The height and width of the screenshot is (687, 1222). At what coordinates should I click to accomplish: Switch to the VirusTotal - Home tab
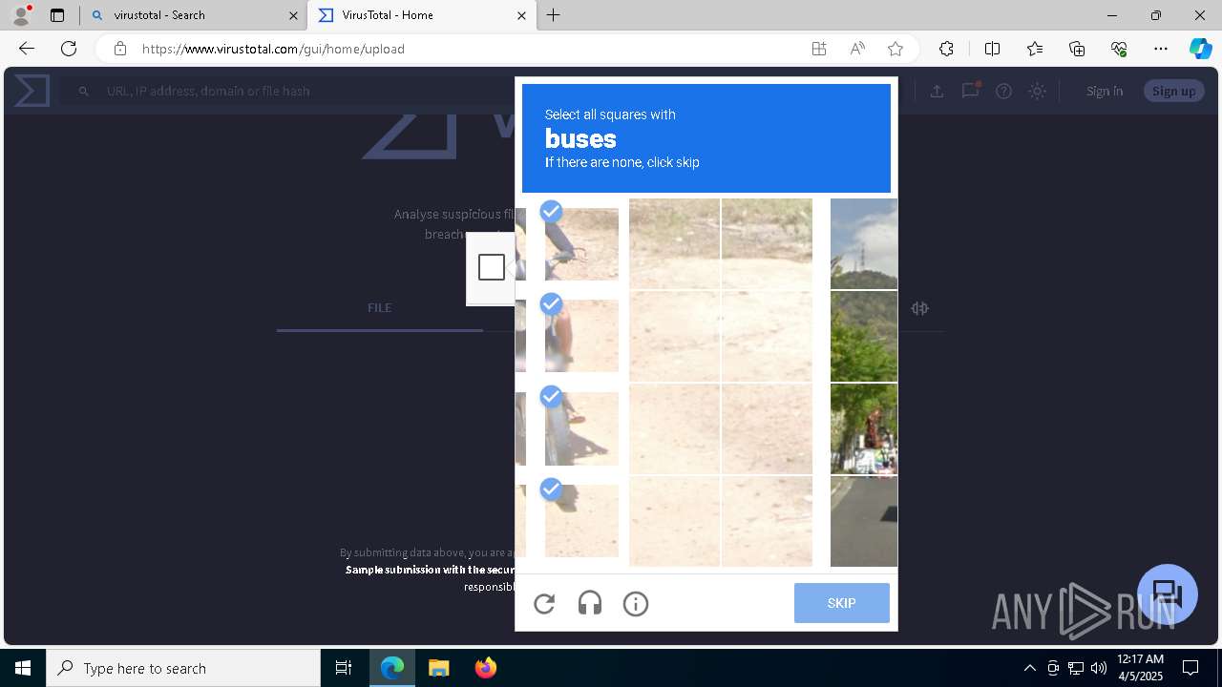(422, 15)
